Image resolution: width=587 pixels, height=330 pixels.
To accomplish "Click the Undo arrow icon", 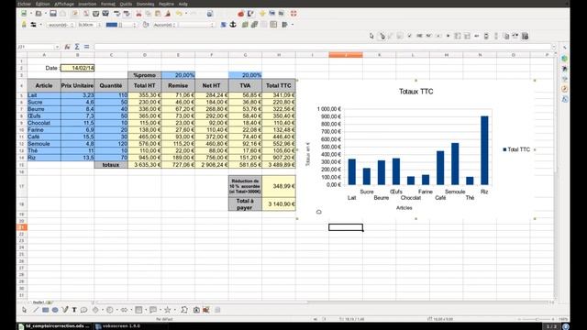I will click(x=179, y=14).
